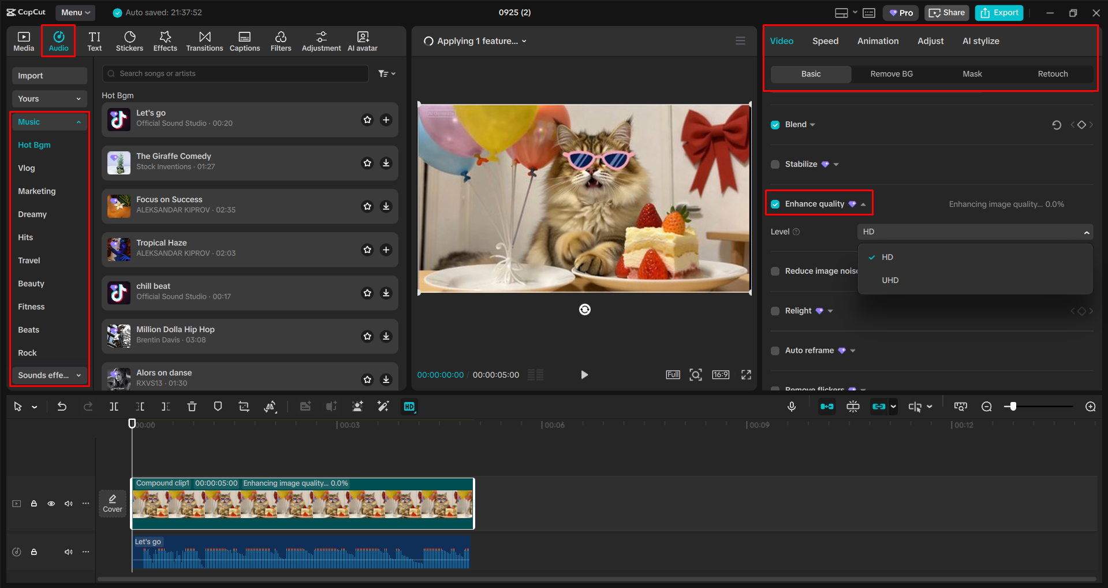Click the Undo icon

tap(62, 406)
